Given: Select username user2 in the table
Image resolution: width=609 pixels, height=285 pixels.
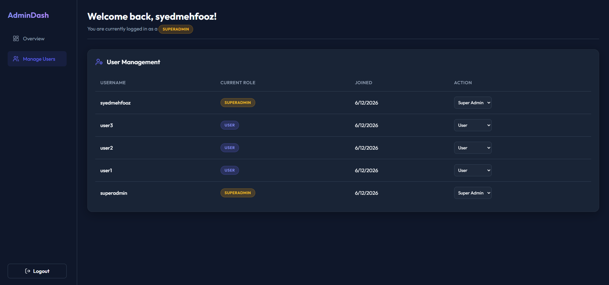Looking at the screenshot, I should [106, 148].
